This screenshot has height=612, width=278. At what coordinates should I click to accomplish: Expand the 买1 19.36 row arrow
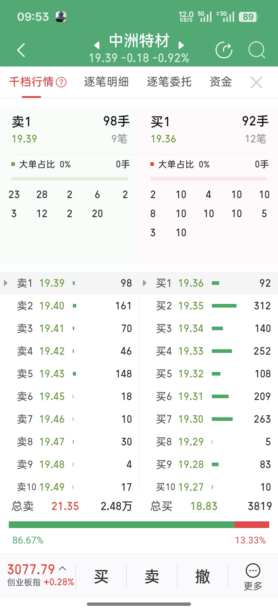(145, 283)
